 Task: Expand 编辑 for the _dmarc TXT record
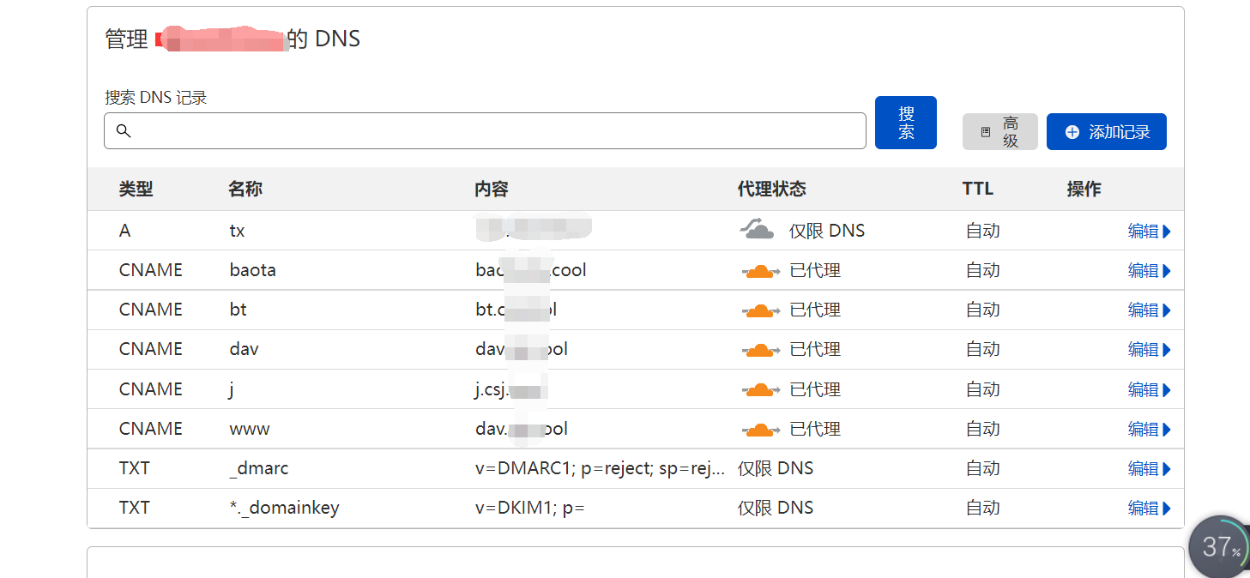click(x=1149, y=469)
